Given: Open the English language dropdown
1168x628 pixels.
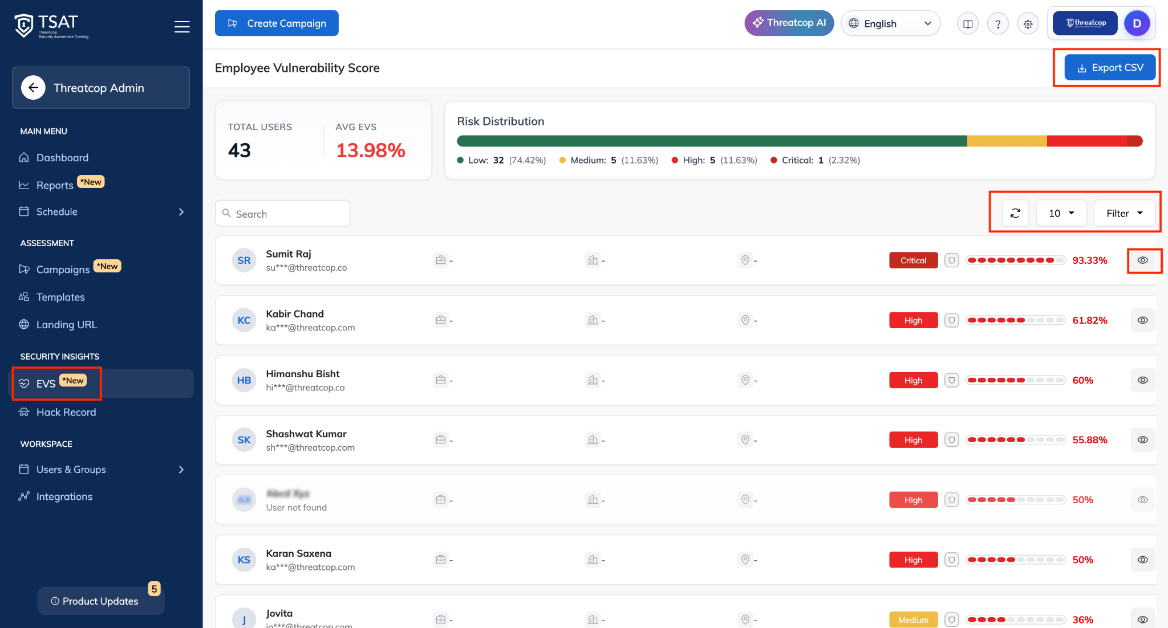Looking at the screenshot, I should 890,23.
